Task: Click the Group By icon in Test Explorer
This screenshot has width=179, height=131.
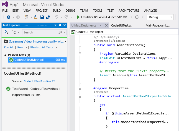Action: 14,32
